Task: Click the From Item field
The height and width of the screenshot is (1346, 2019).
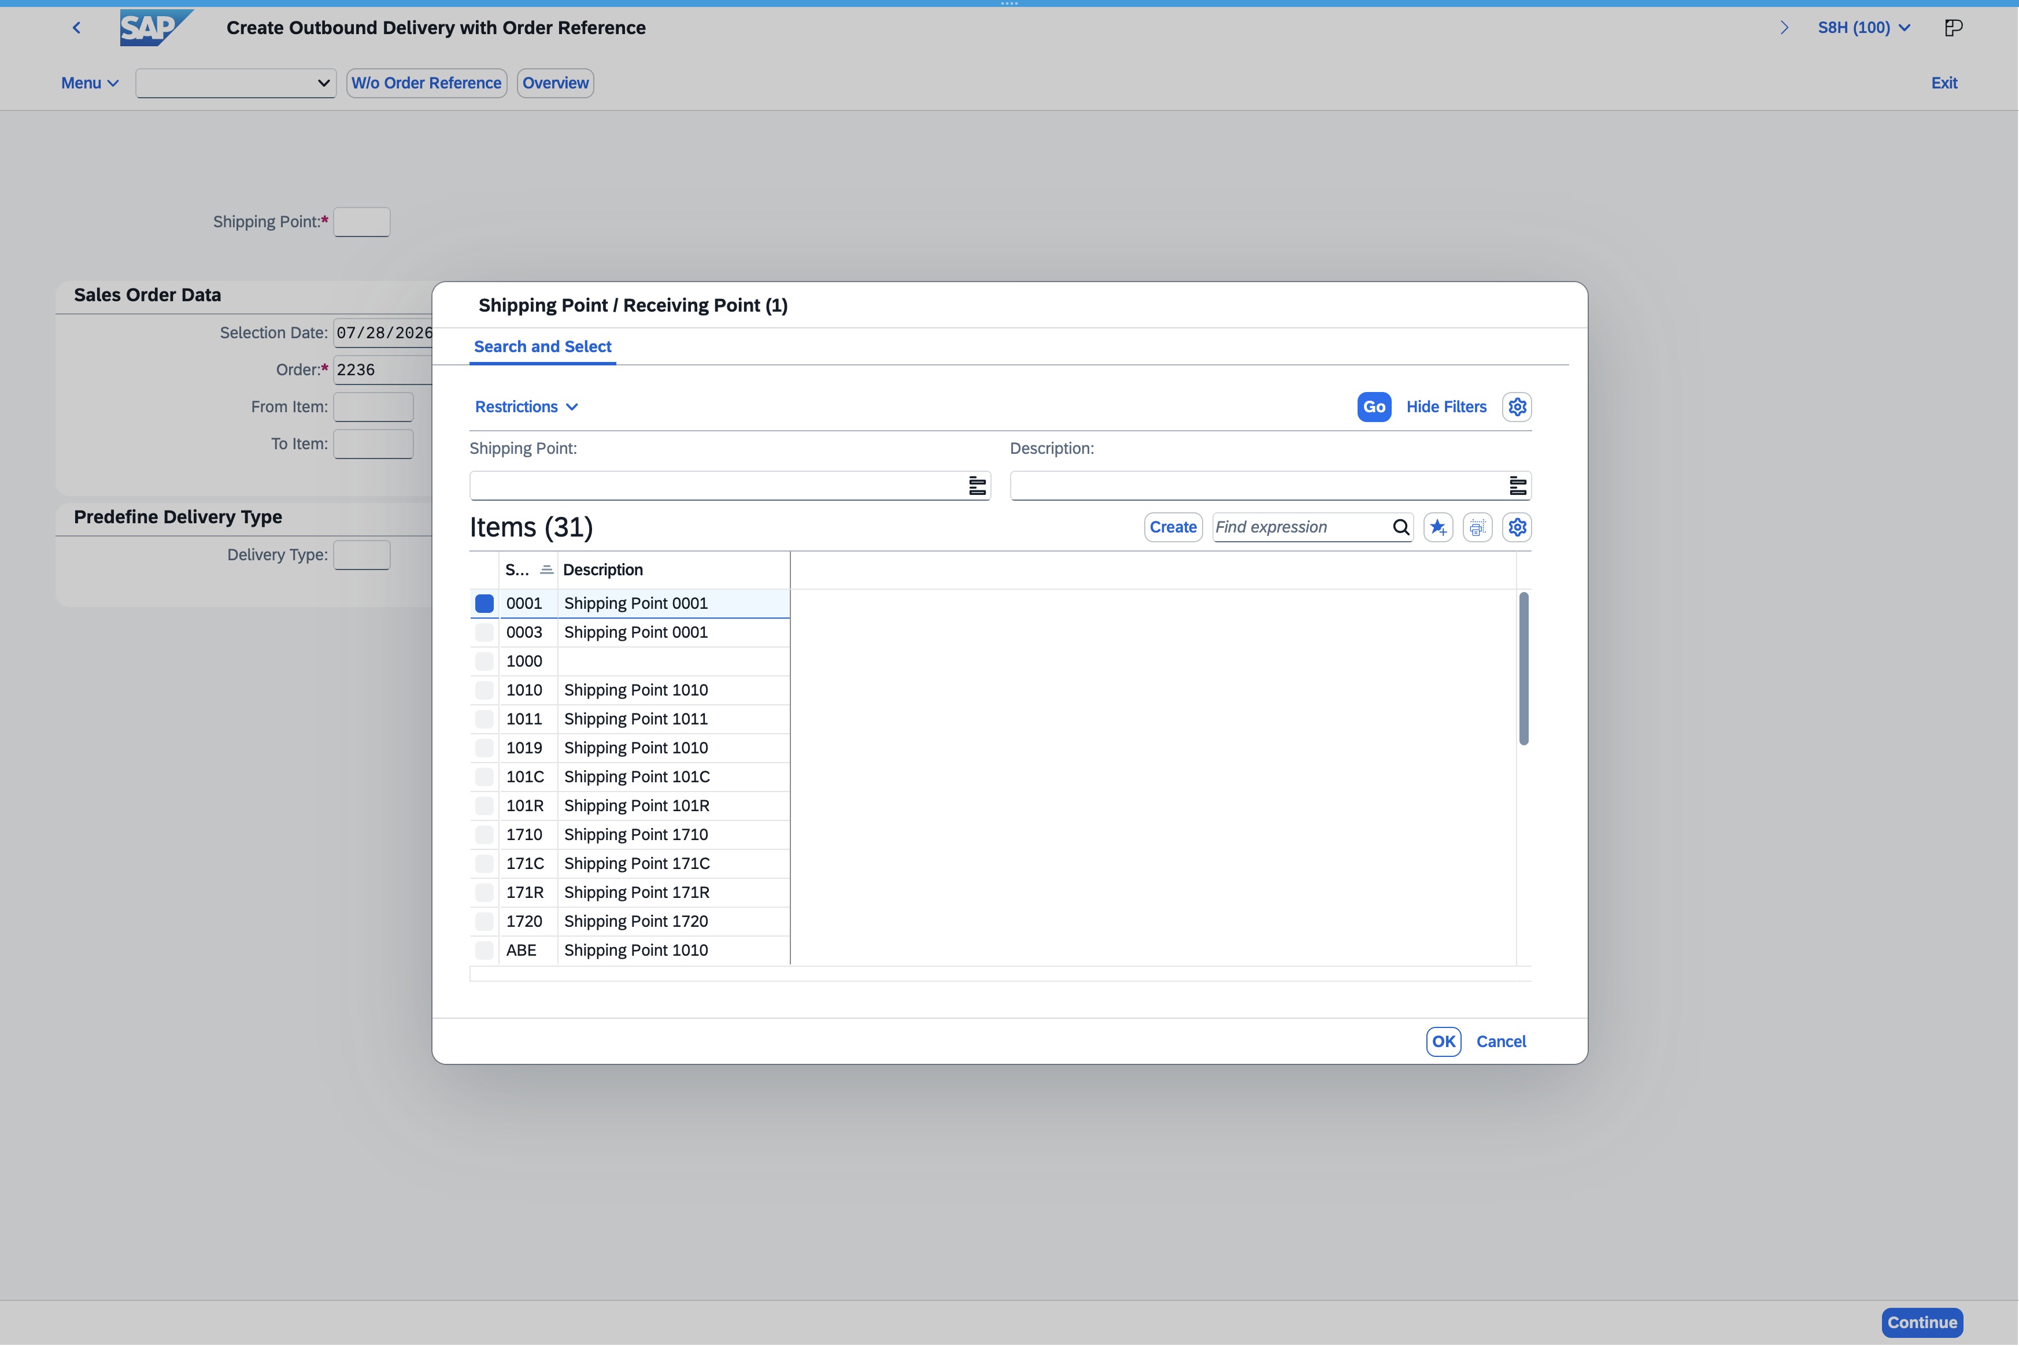Action: (374, 407)
